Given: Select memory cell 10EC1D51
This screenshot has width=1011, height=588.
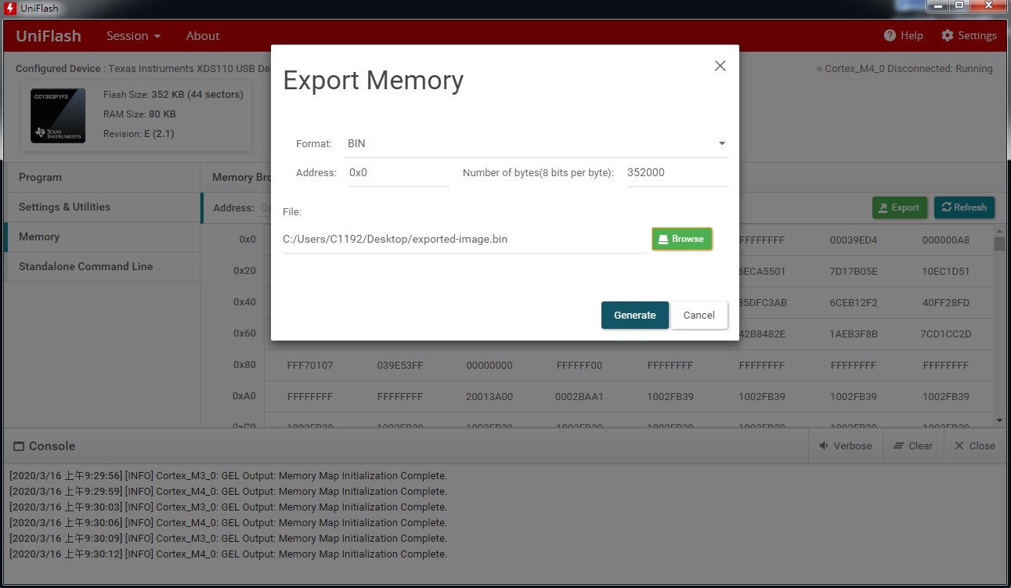Looking at the screenshot, I should tap(946, 272).
